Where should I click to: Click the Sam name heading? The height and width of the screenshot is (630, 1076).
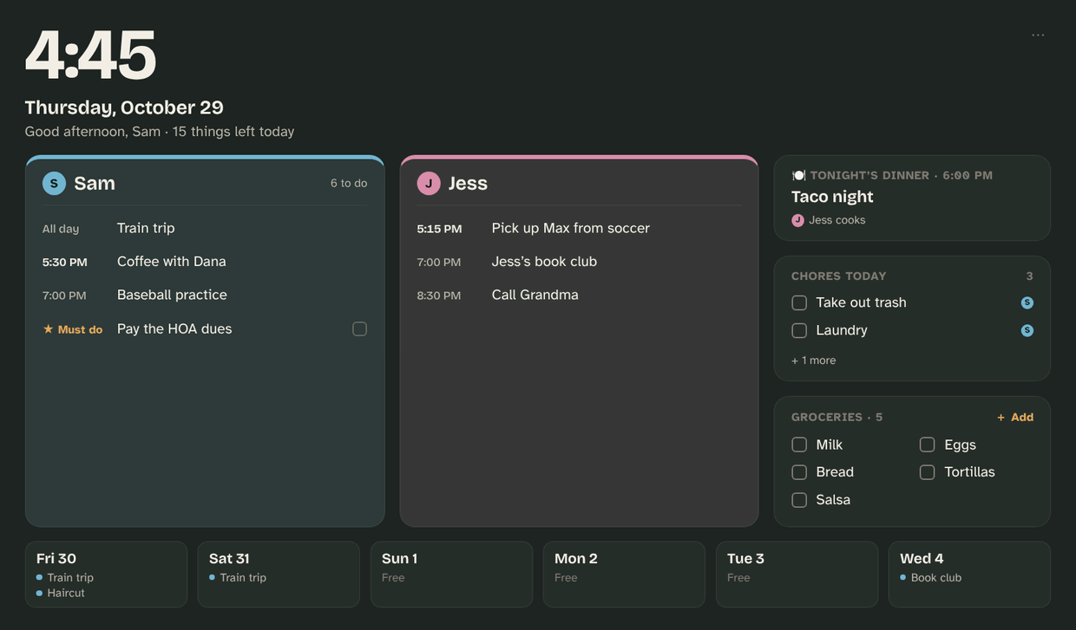tap(95, 183)
